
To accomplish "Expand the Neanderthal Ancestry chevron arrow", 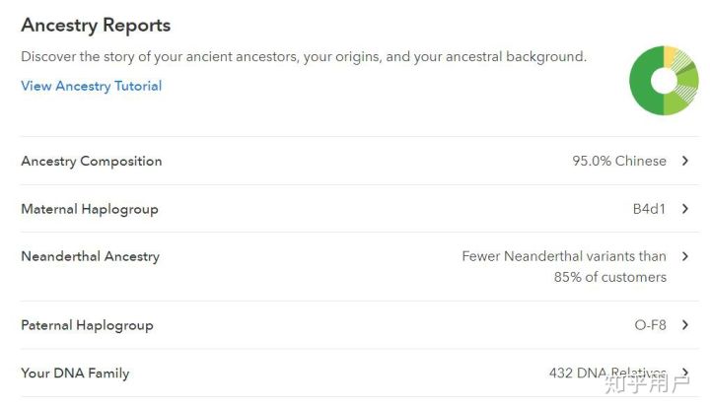I will point(685,256).
